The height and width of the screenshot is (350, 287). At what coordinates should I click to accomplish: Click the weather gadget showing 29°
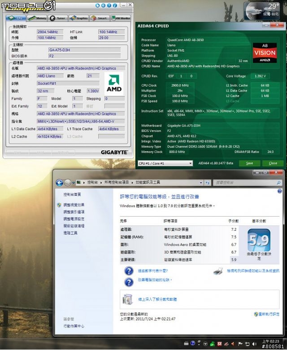262,11
